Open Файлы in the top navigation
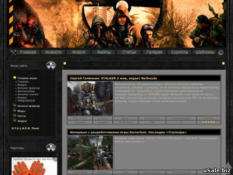This screenshot has width=233, height=175. pos(104,52)
